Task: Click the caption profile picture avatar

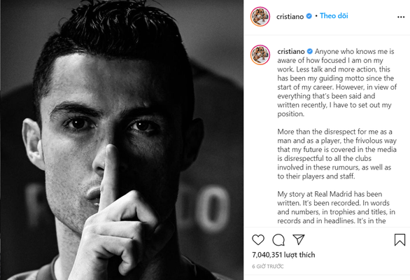Action: click(x=260, y=55)
